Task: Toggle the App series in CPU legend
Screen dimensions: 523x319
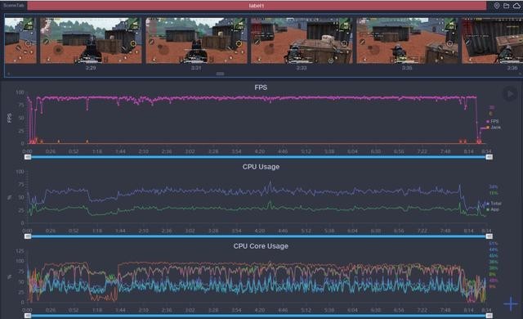Action: pyautogui.click(x=493, y=209)
